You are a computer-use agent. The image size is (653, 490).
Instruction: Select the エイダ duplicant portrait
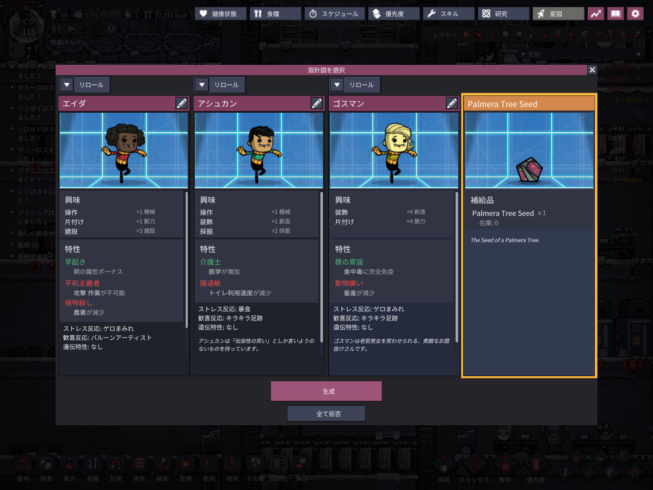point(124,150)
